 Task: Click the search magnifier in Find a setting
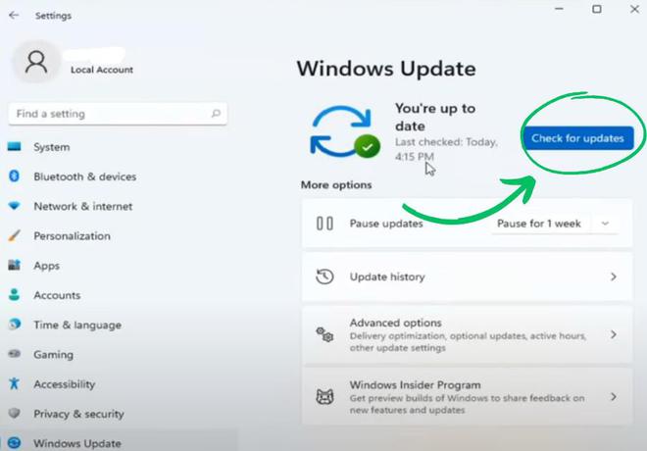[216, 114]
